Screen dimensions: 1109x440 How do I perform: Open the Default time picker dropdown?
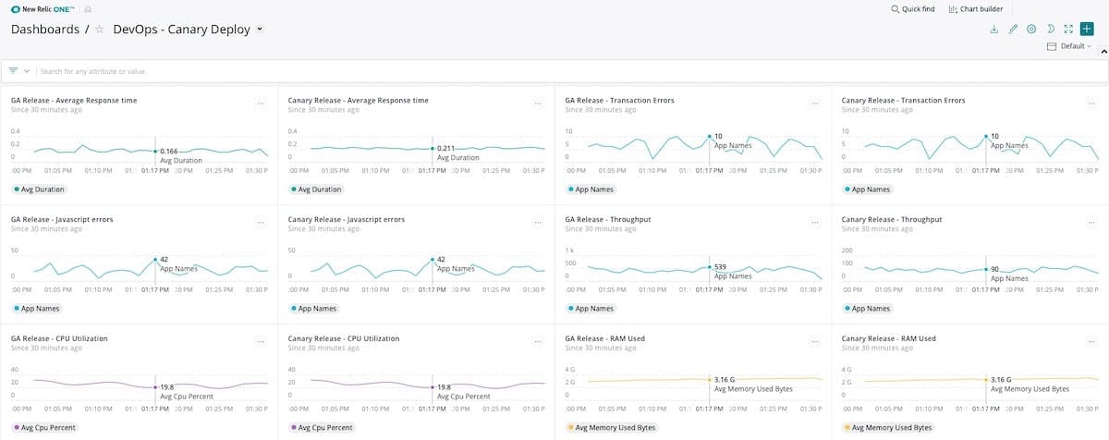click(1069, 46)
